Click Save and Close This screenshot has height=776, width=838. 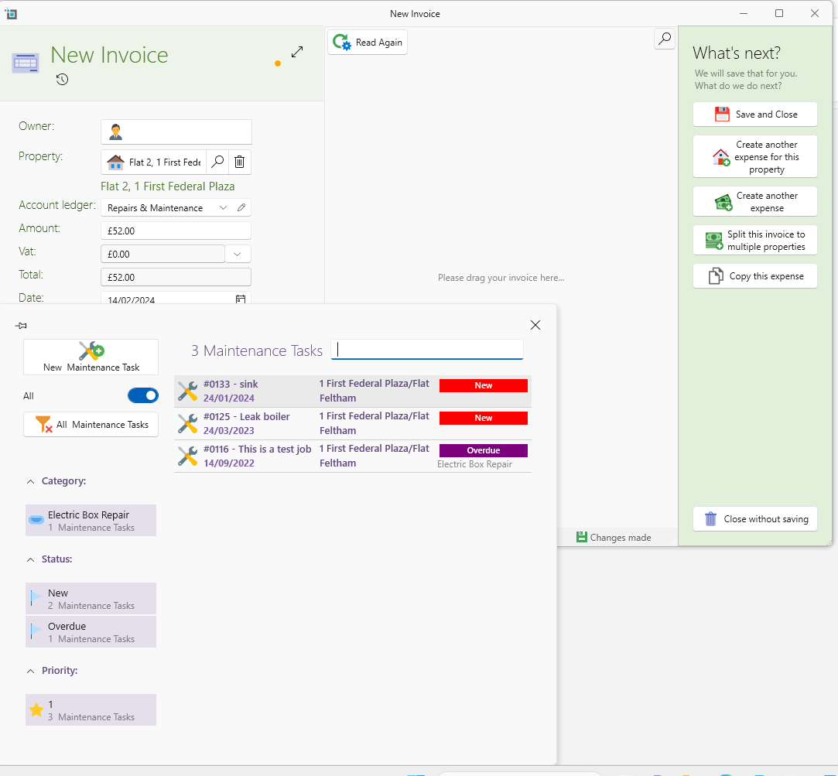point(754,115)
